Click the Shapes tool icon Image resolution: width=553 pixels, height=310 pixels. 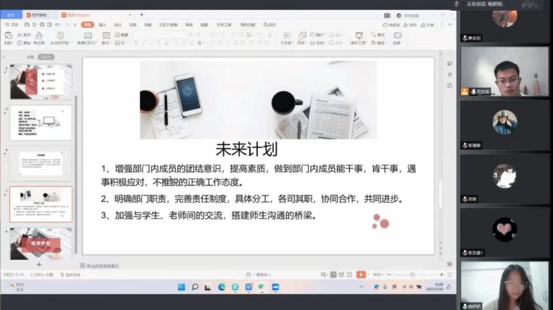[x=302, y=35]
